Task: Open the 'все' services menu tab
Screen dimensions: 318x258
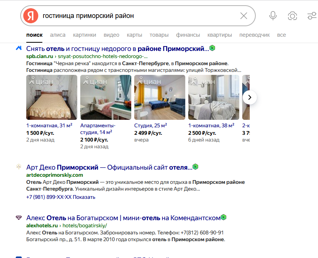Action: tap(281, 35)
